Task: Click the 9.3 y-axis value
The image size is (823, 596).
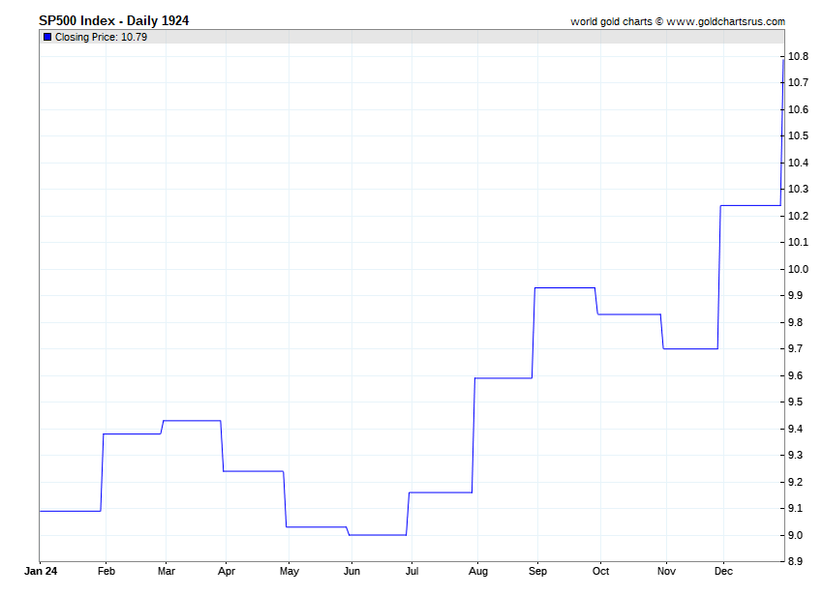Action: pyautogui.click(x=795, y=455)
